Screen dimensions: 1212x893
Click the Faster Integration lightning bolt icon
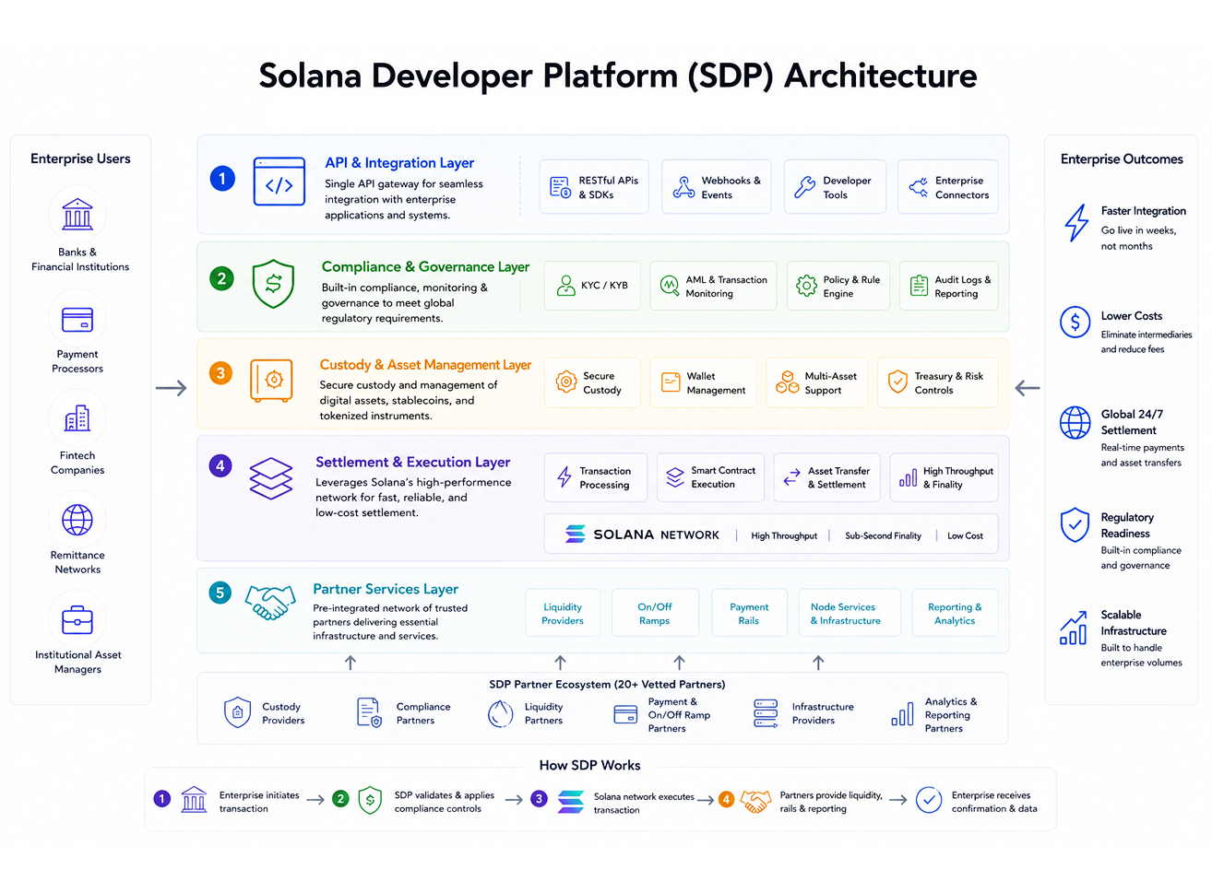pyautogui.click(x=1076, y=222)
